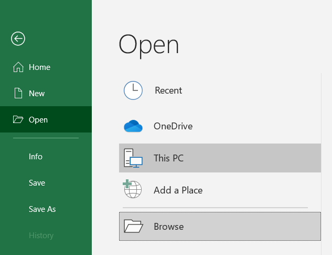This screenshot has height=255, width=332.
Task: Show the Recent files list
Action: (168, 90)
